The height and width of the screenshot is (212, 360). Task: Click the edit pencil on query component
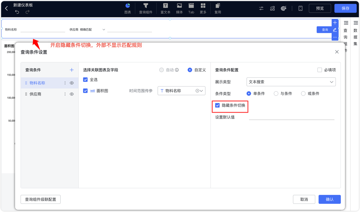tap(335, 30)
